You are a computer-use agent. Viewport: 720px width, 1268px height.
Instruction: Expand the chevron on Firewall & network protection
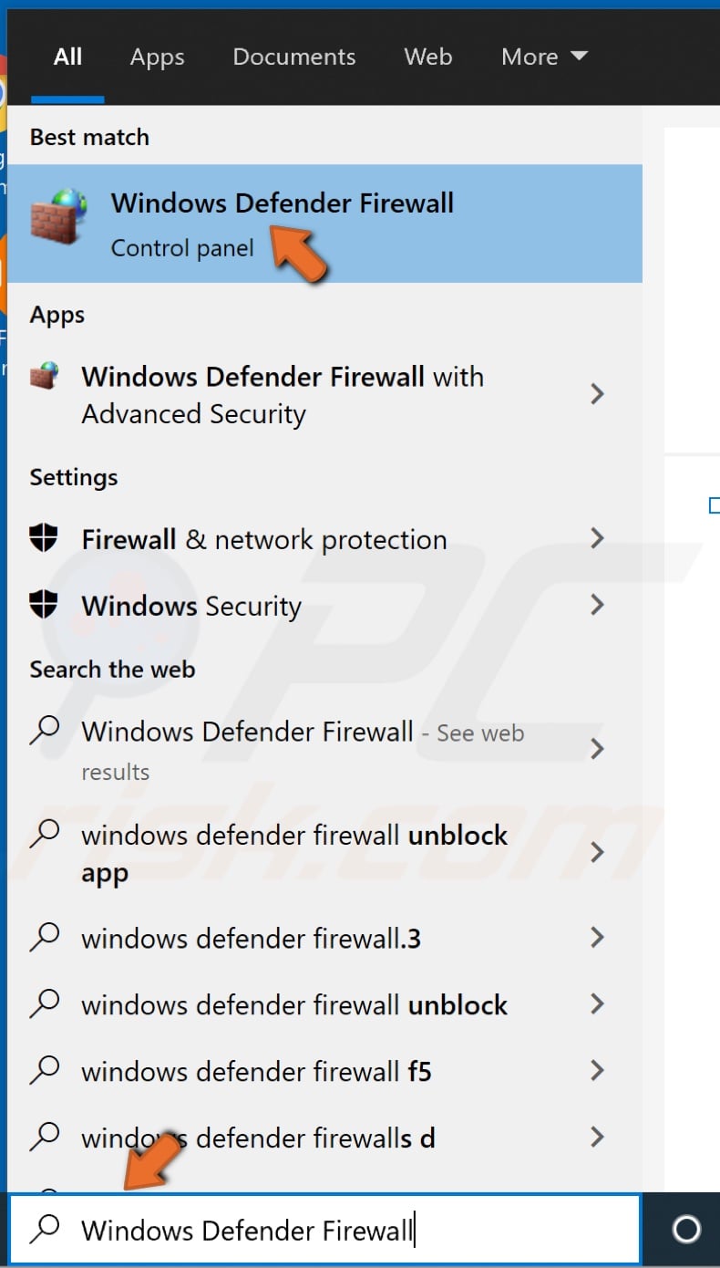598,538
